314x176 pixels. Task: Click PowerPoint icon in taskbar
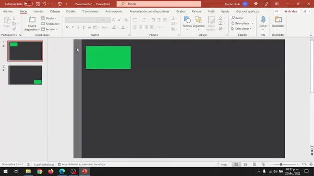84,172
